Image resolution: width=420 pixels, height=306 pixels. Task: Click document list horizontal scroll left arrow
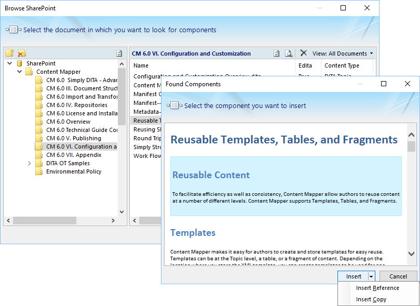(134, 220)
